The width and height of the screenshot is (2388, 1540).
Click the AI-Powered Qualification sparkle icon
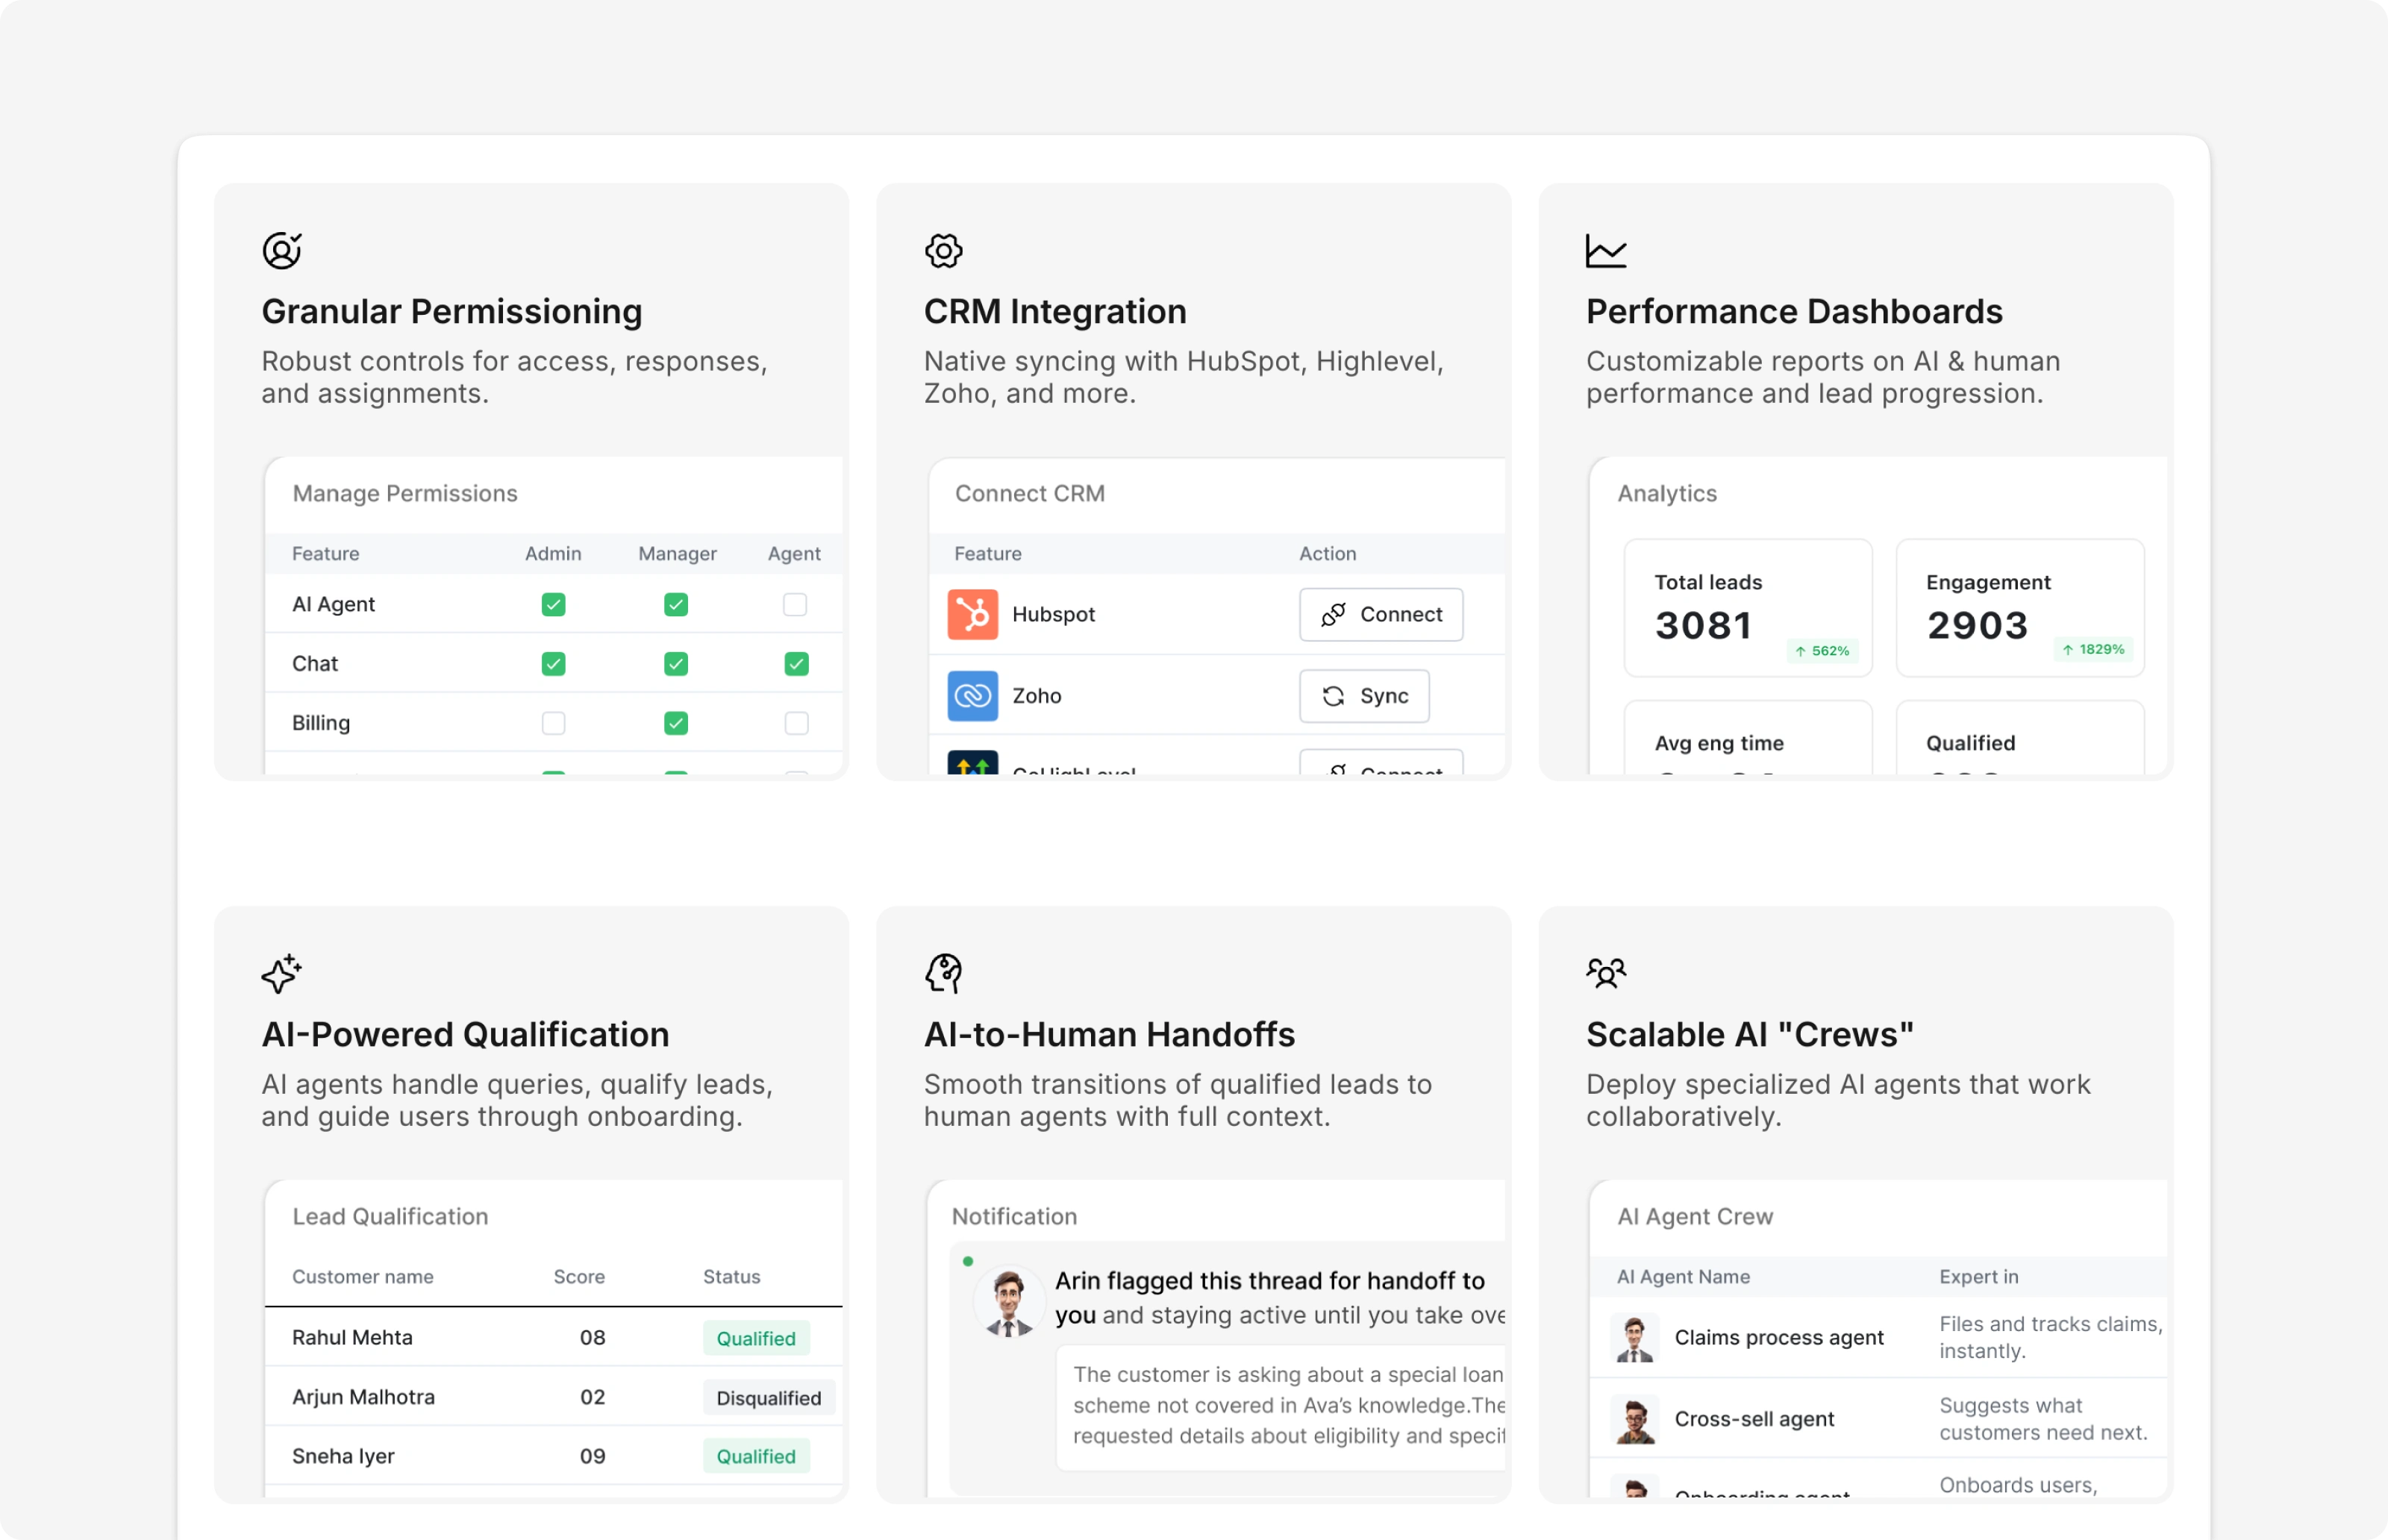point(281,973)
